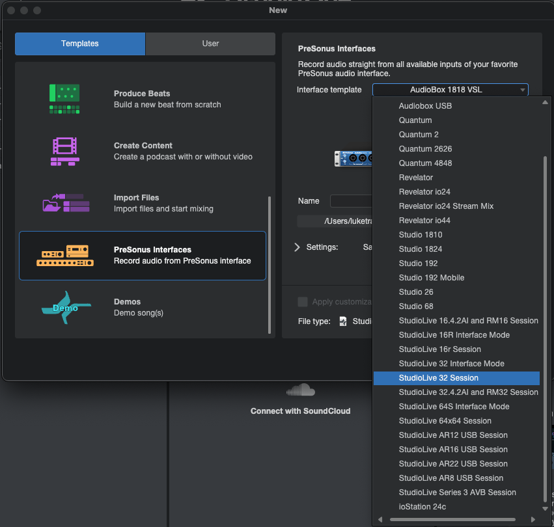Open the Interface template dropdown
This screenshot has width=554, height=527.
(450, 90)
